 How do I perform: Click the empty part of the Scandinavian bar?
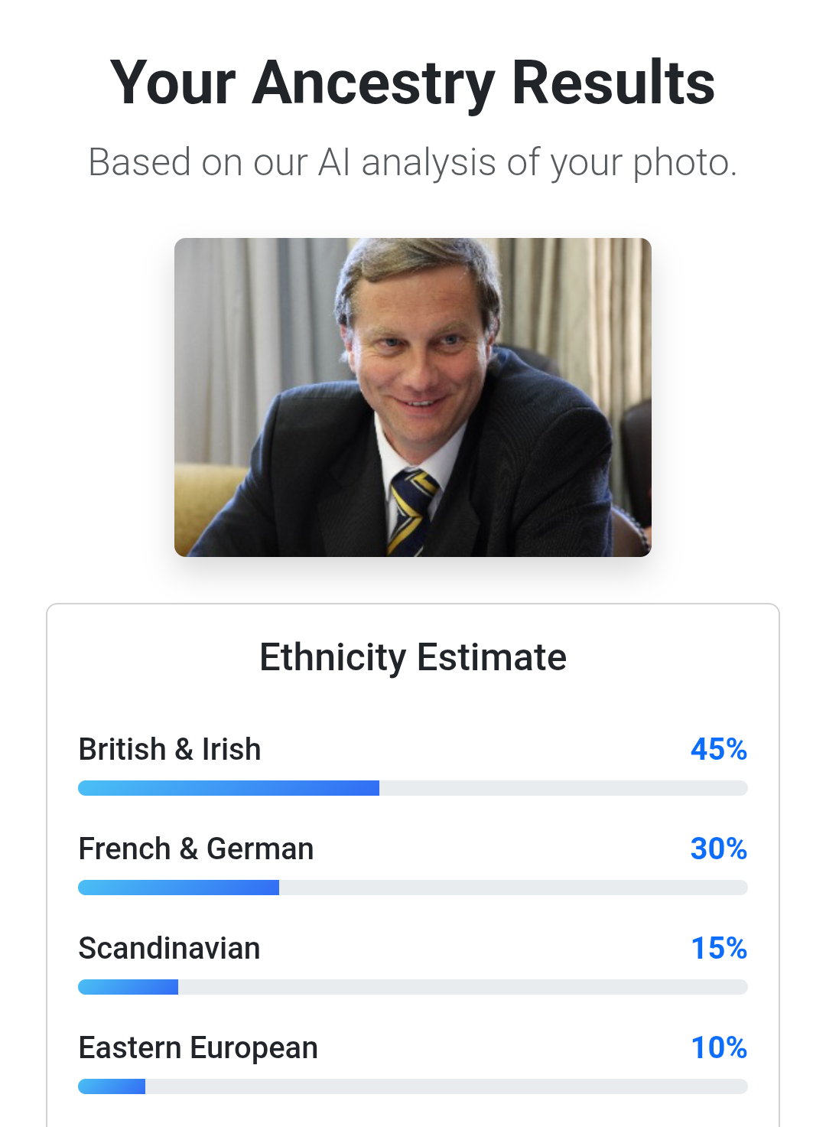click(x=463, y=987)
